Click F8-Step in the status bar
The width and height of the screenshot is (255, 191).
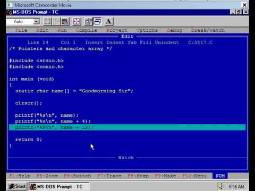point(138,176)
